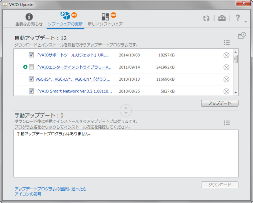Viewport: 253px width, 203px height.
Task: Click the list view icon above the manual update list
Action: 227,123
